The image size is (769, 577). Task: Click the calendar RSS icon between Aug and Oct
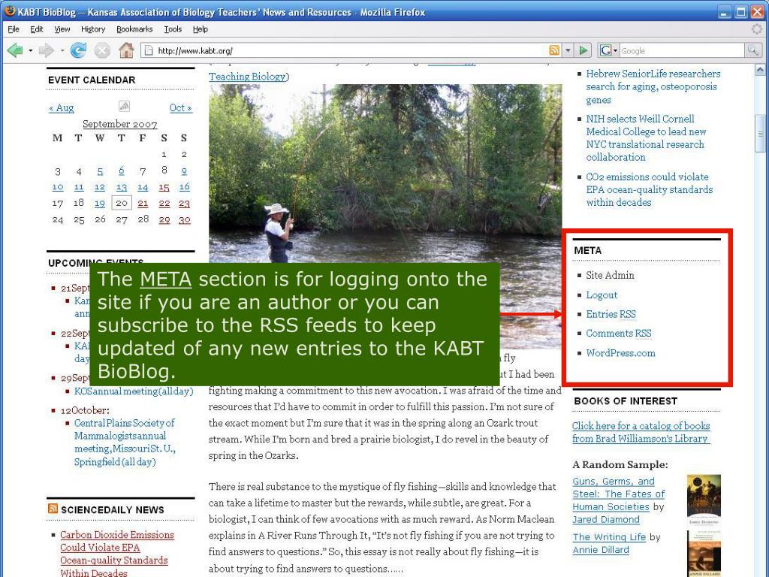click(x=124, y=106)
